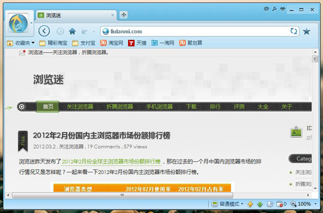Click the circular target icon in nav bar
The image size is (323, 213).
tap(21, 106)
